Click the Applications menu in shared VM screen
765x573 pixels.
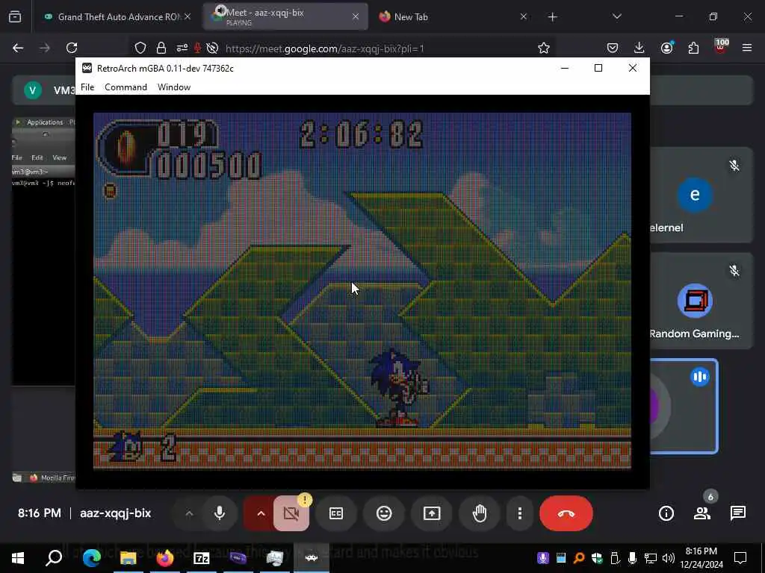[44, 122]
